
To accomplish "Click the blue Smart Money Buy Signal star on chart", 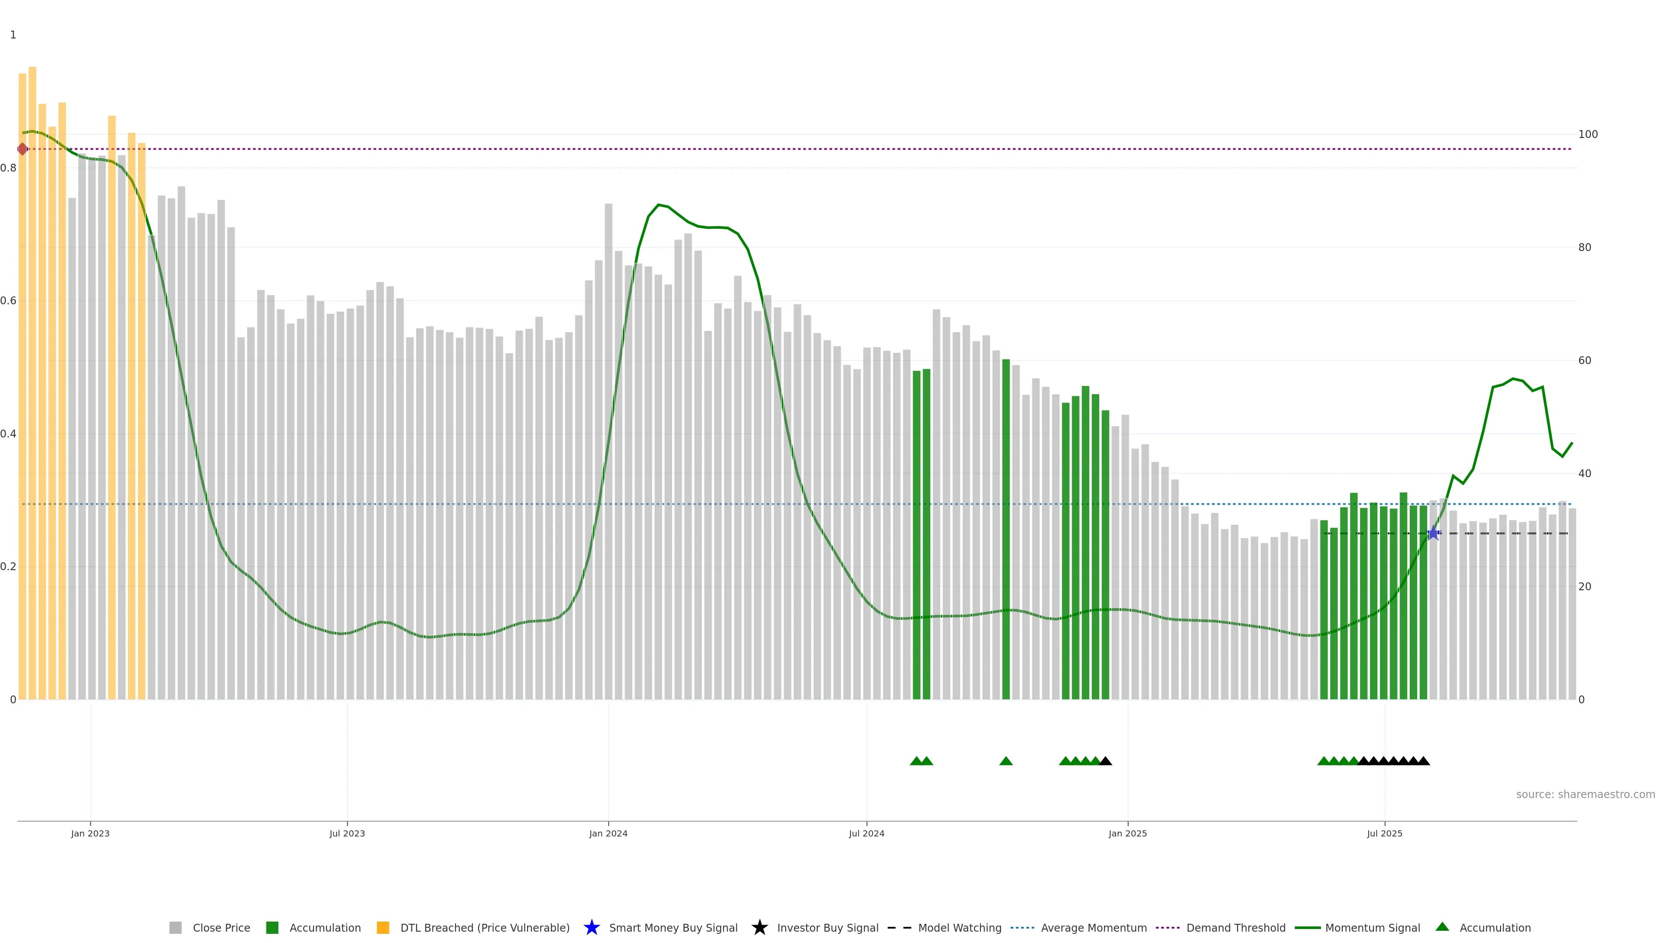I will click(x=1433, y=533).
